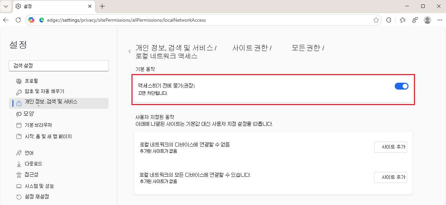Select 개인 정보, 검색 및 서비스 sidebar item

(x=59, y=103)
